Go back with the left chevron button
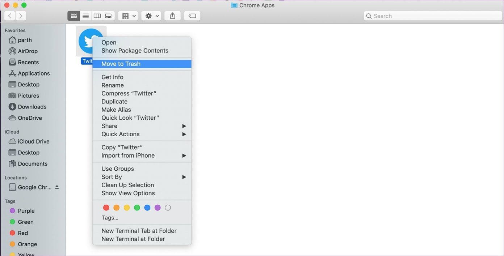Viewport: 504px width, 256px height. point(10,16)
